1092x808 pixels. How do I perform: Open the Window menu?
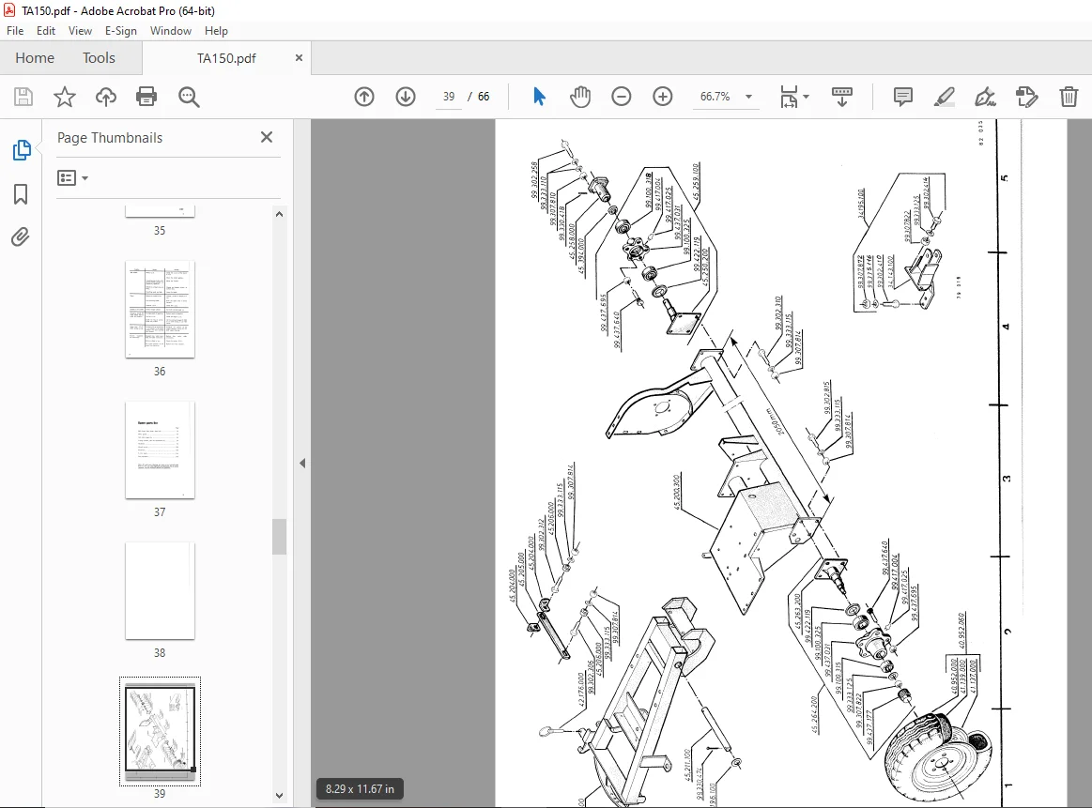coord(171,31)
